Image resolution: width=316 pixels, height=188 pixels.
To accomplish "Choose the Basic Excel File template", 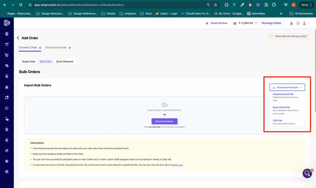I will click(x=281, y=107).
